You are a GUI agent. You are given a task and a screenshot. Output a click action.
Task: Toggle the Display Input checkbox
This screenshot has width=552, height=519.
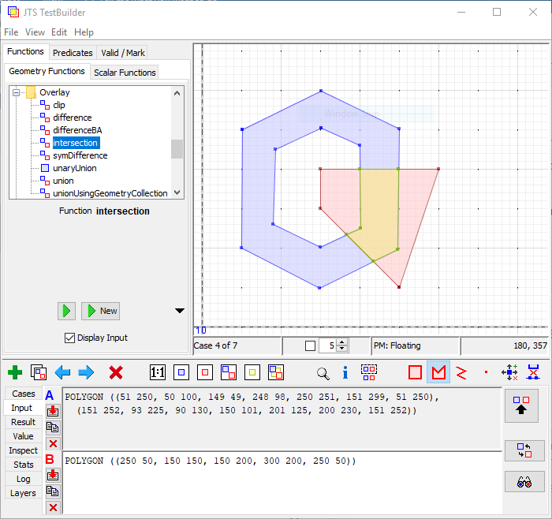(x=69, y=338)
